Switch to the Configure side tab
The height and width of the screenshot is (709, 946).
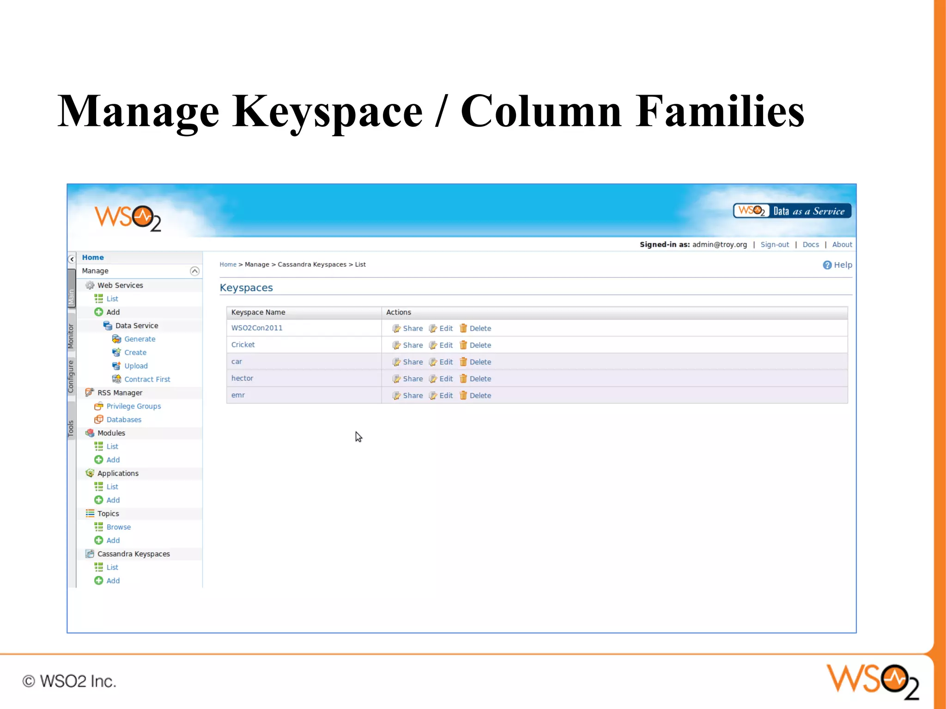71,376
